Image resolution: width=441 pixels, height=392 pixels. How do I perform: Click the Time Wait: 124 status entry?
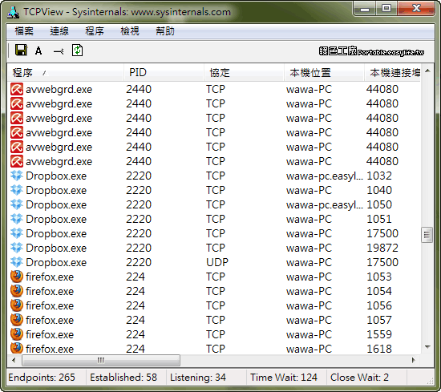284,378
